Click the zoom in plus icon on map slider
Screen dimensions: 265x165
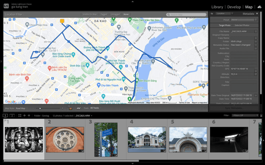coord(62,108)
